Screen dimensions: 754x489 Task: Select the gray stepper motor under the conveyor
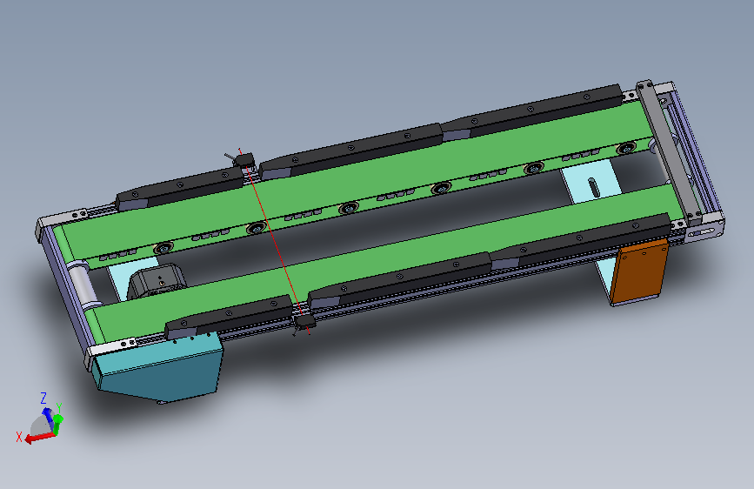coord(156,282)
